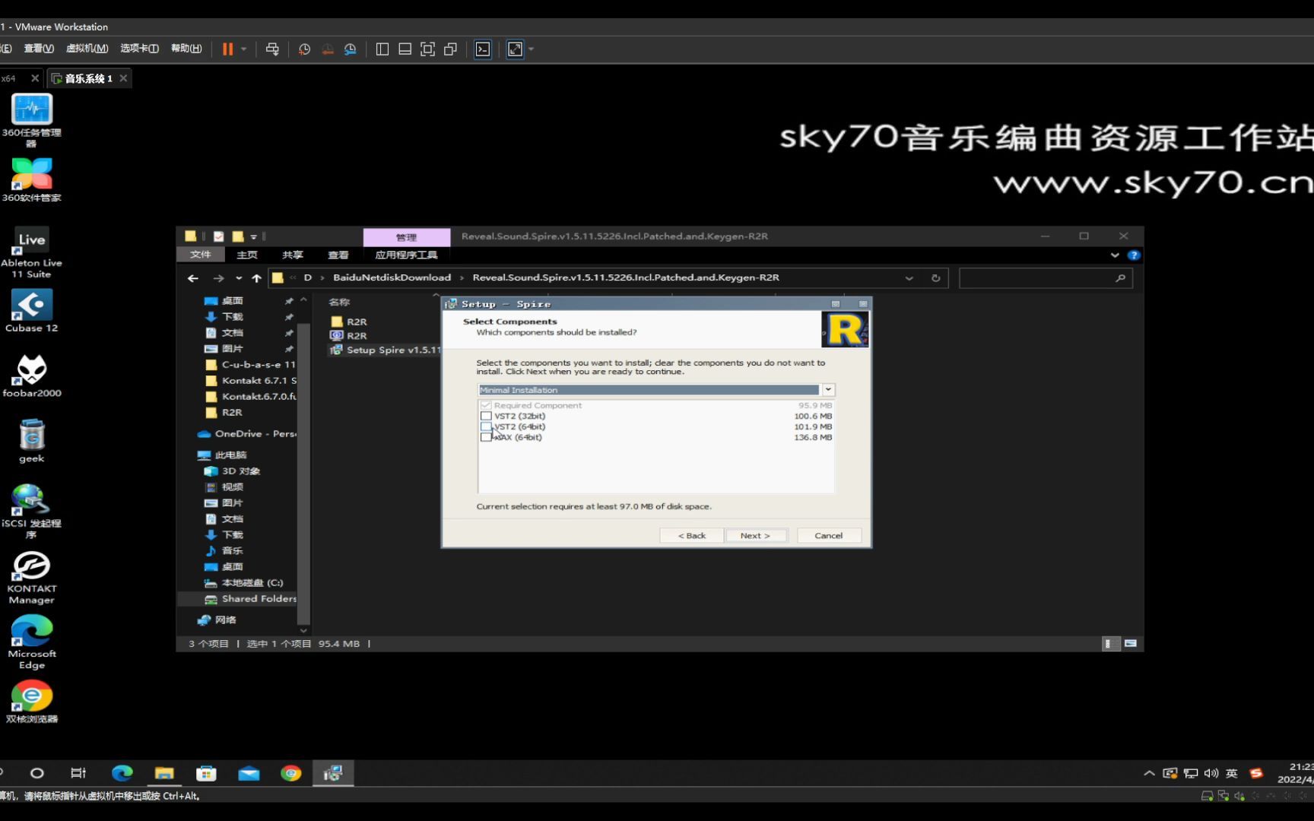Select OneDrive in the navigation pane
The image size is (1314, 821).
pos(247,434)
